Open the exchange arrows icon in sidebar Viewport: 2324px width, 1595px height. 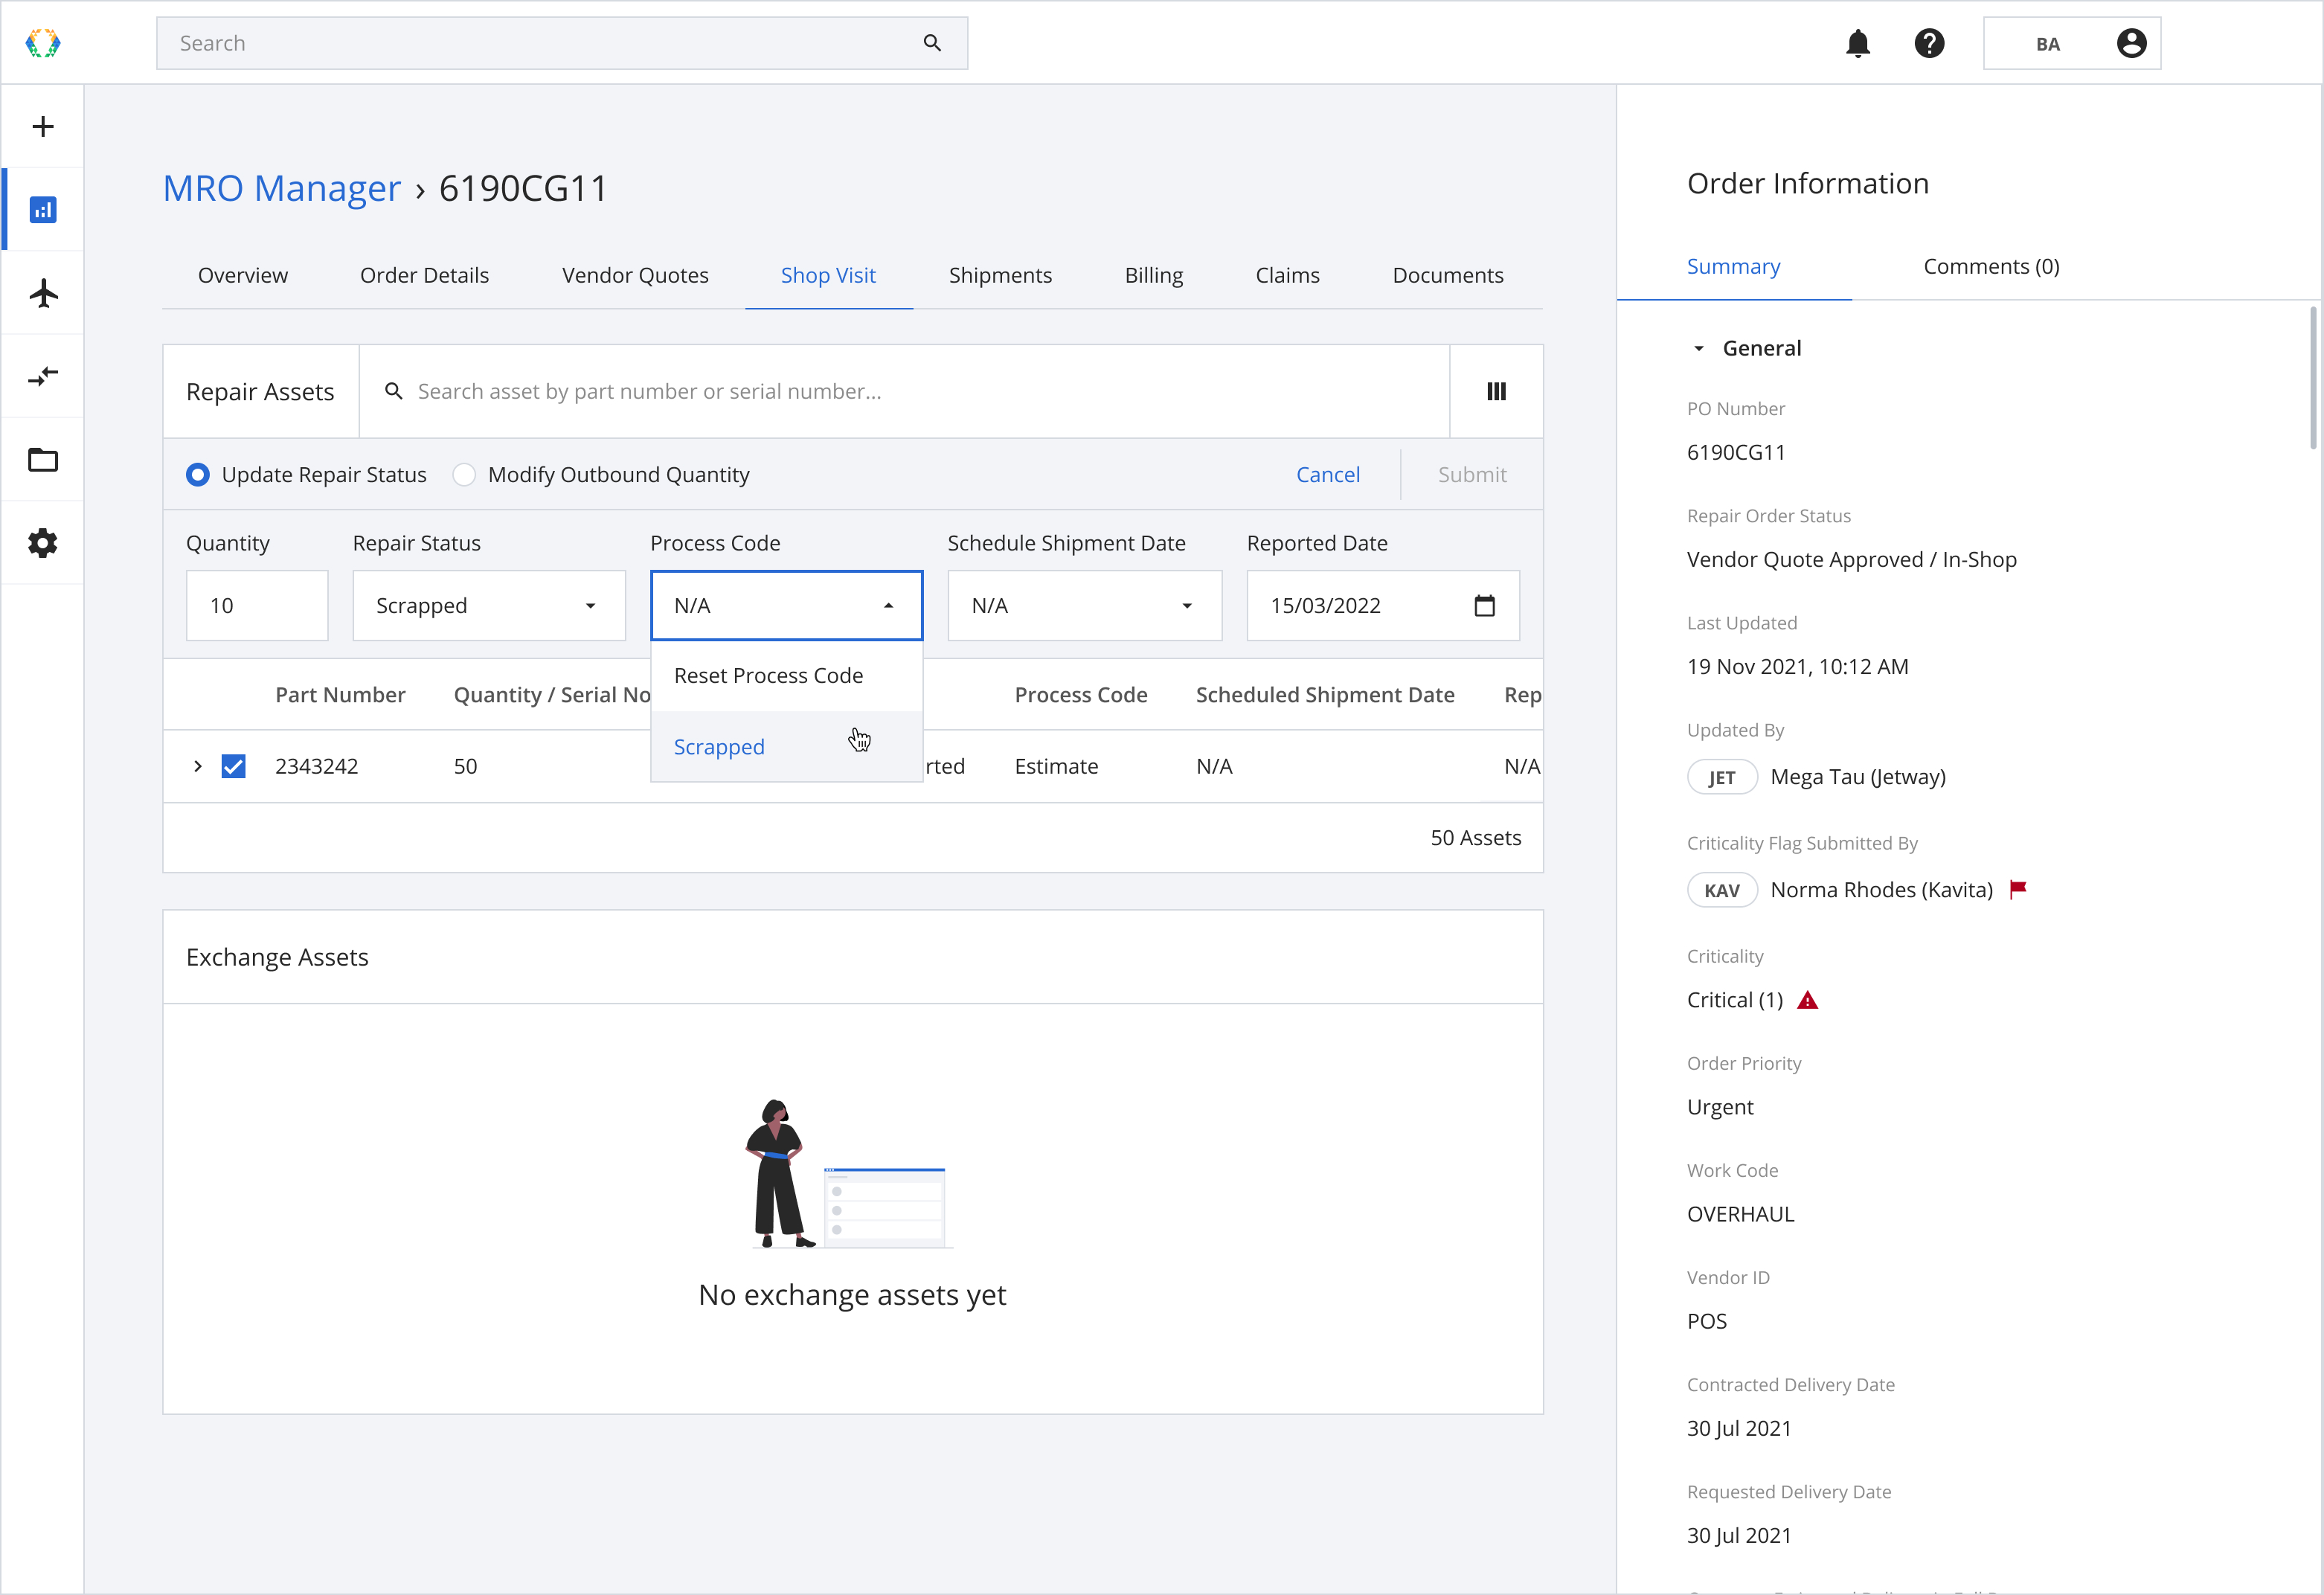[x=43, y=376]
